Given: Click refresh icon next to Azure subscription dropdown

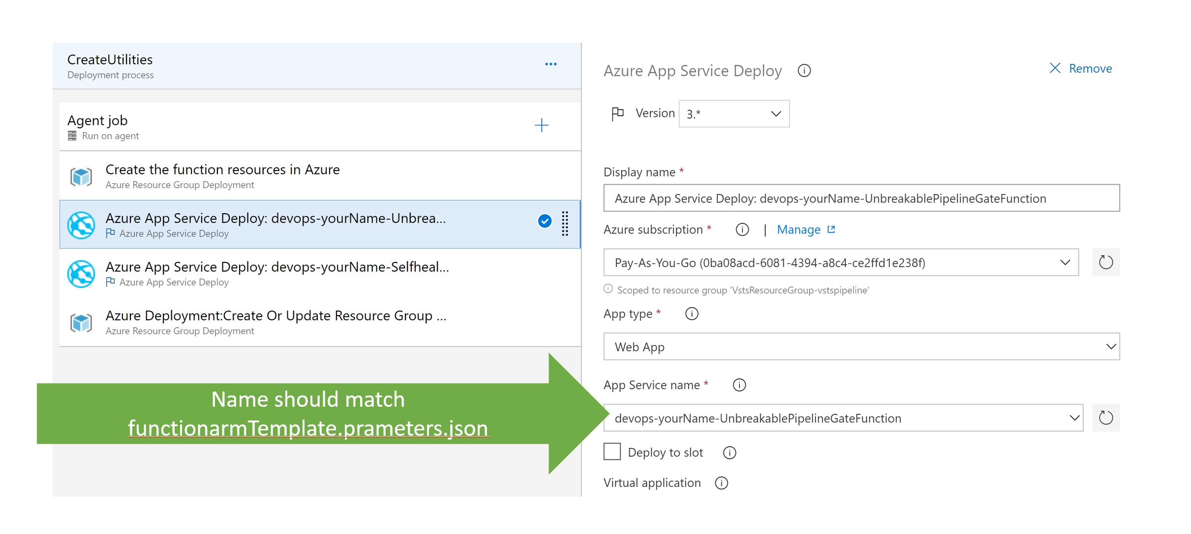Looking at the screenshot, I should click(1105, 262).
